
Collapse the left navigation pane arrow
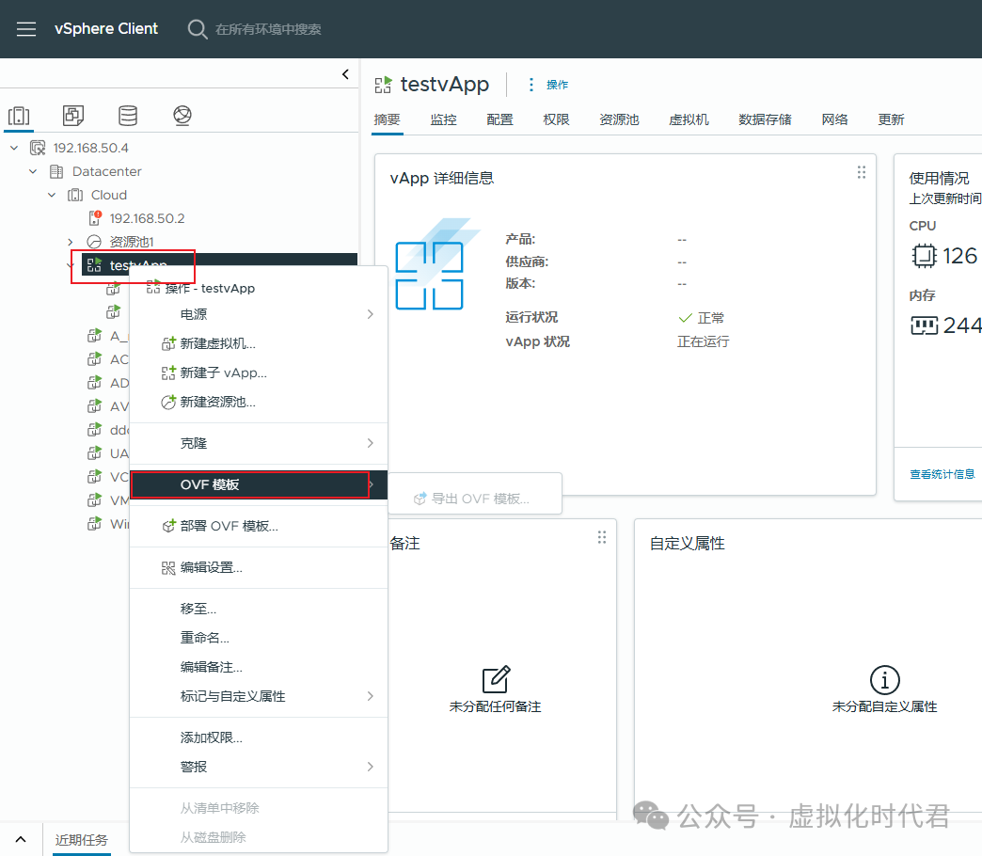point(345,74)
